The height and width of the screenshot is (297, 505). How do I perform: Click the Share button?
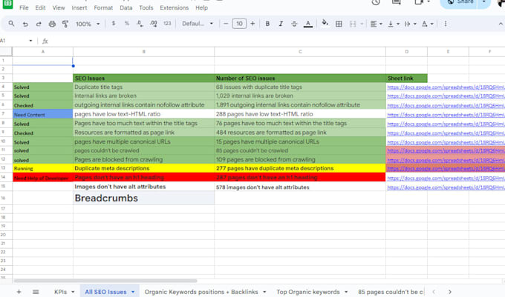pos(461,2)
